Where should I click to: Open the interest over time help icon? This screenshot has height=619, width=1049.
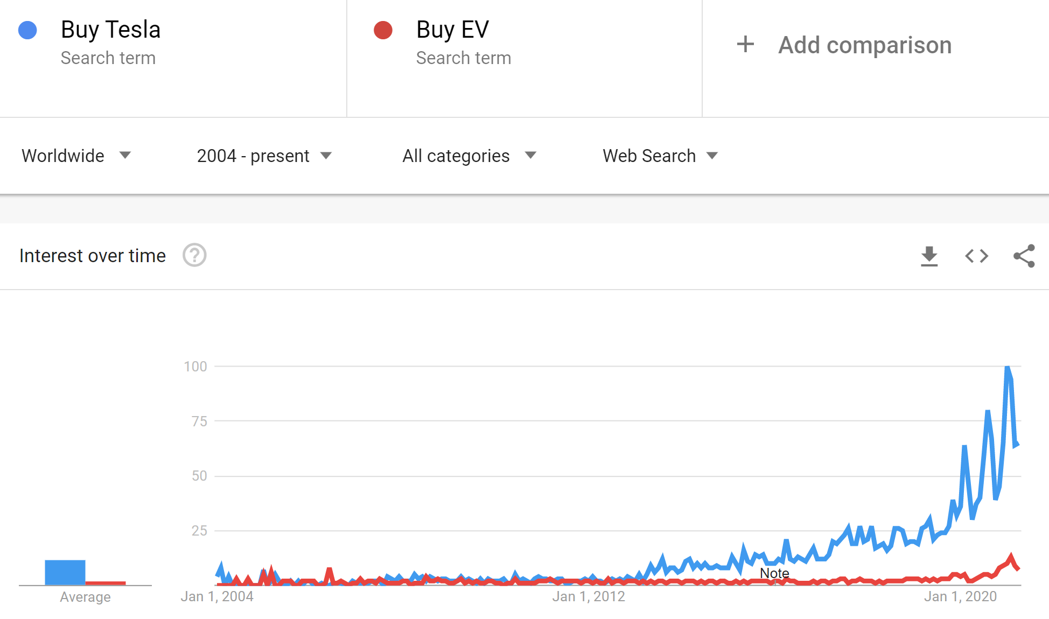pos(194,255)
